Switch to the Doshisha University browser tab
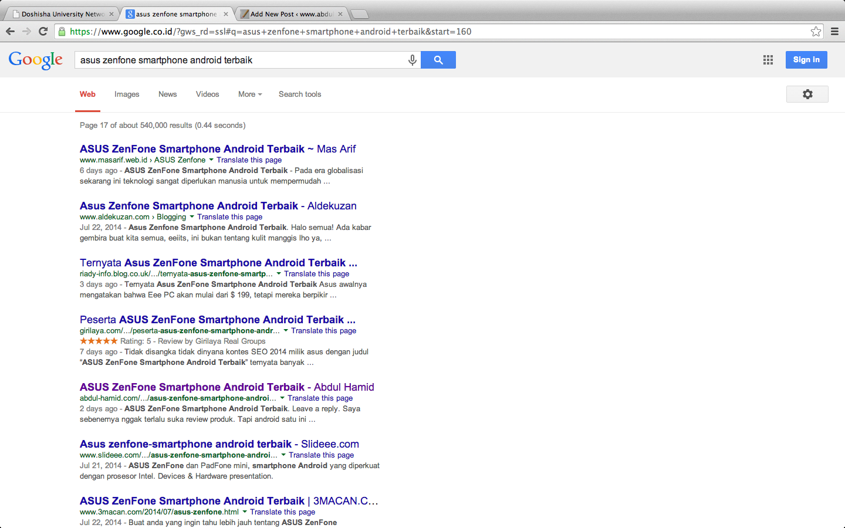 (x=62, y=14)
